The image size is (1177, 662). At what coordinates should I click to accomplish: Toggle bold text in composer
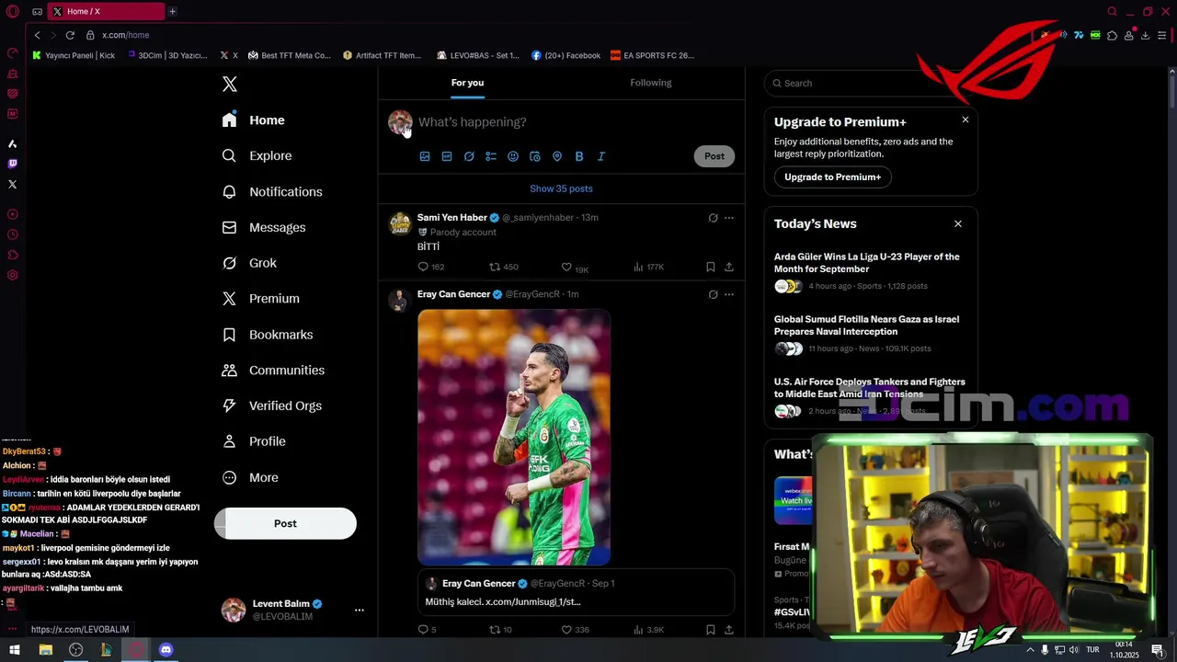coord(579,156)
